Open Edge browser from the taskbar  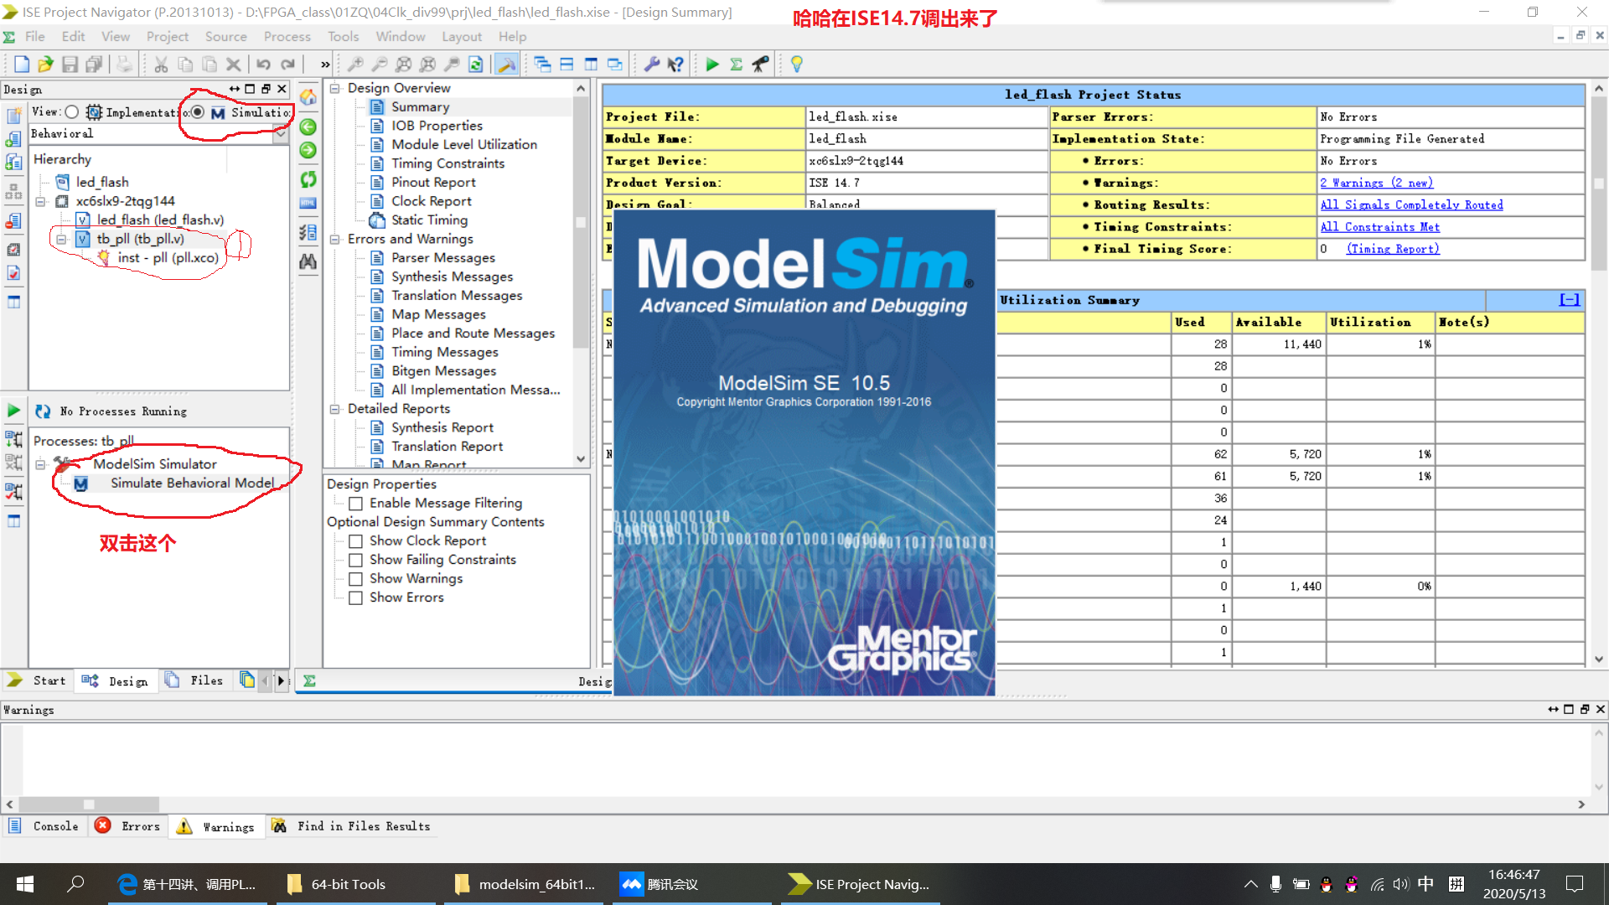(188, 884)
